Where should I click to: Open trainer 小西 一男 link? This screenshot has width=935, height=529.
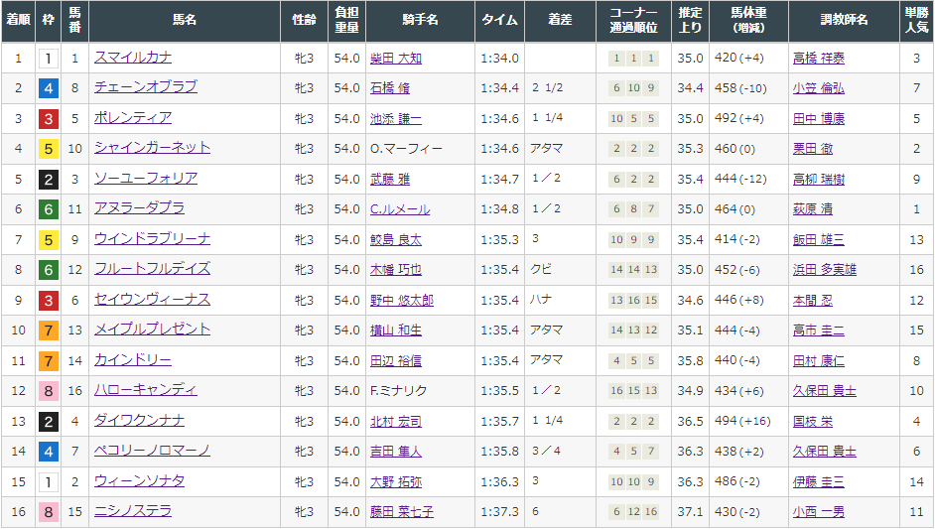coord(819,512)
